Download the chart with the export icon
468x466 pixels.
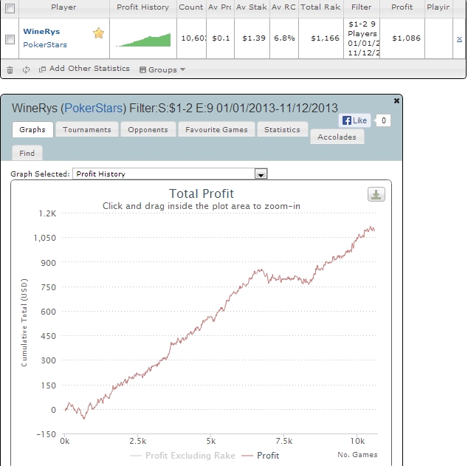376,194
